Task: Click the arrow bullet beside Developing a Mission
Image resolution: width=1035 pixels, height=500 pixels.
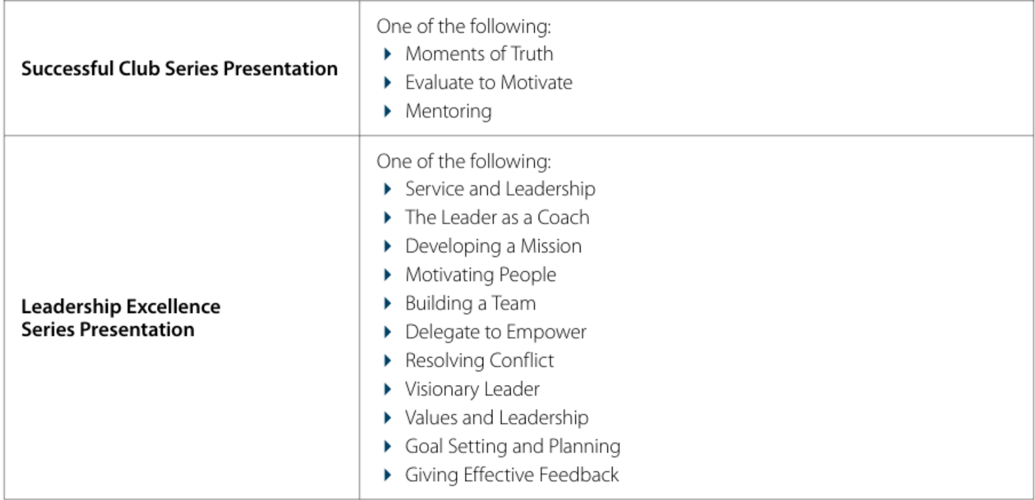Action: coord(388,246)
